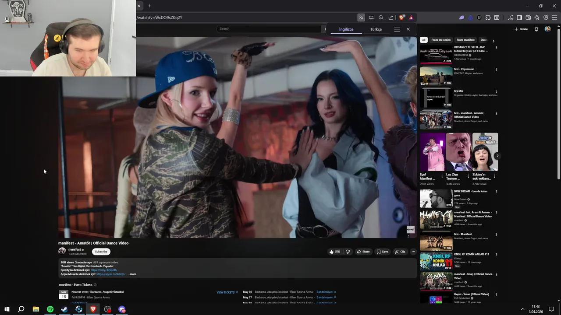Open options menu for ORGANIZE ft. SEFO video
The width and height of the screenshot is (561, 315).
click(497, 47)
